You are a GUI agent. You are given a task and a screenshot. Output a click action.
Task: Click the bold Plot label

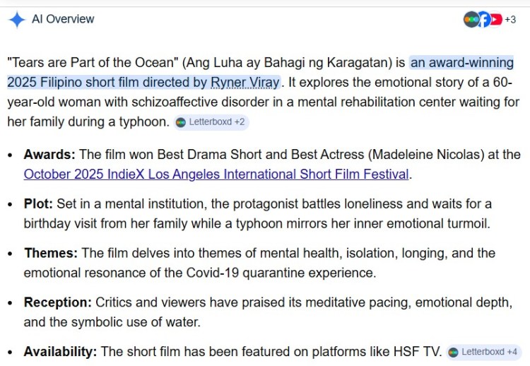[x=38, y=203]
